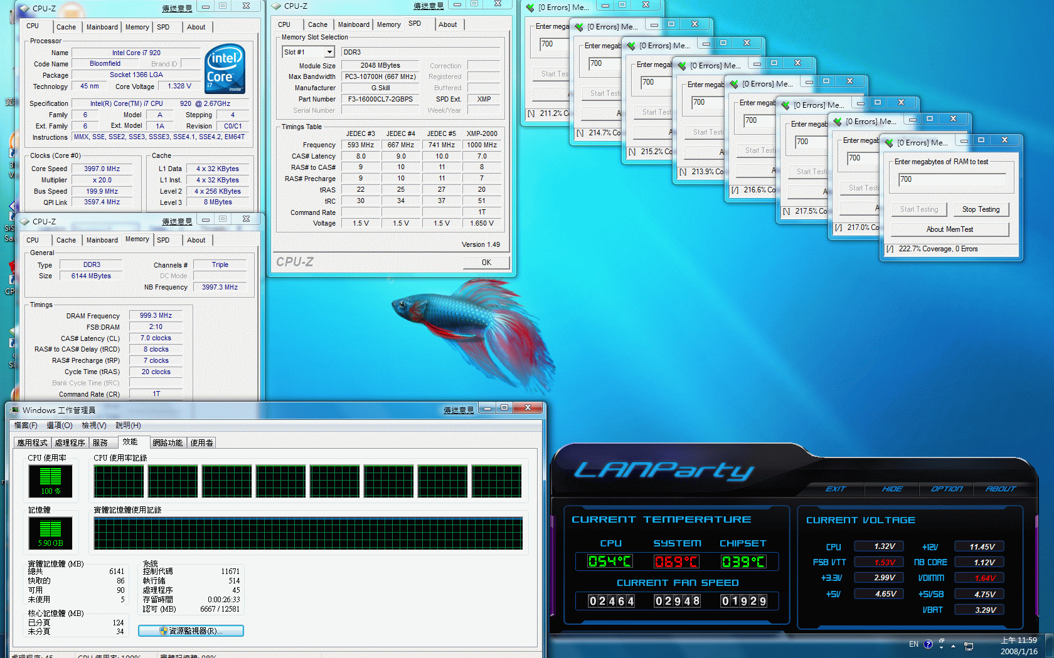Click the blue help icon in the system tray
The width and height of the screenshot is (1054, 658).
point(928,644)
